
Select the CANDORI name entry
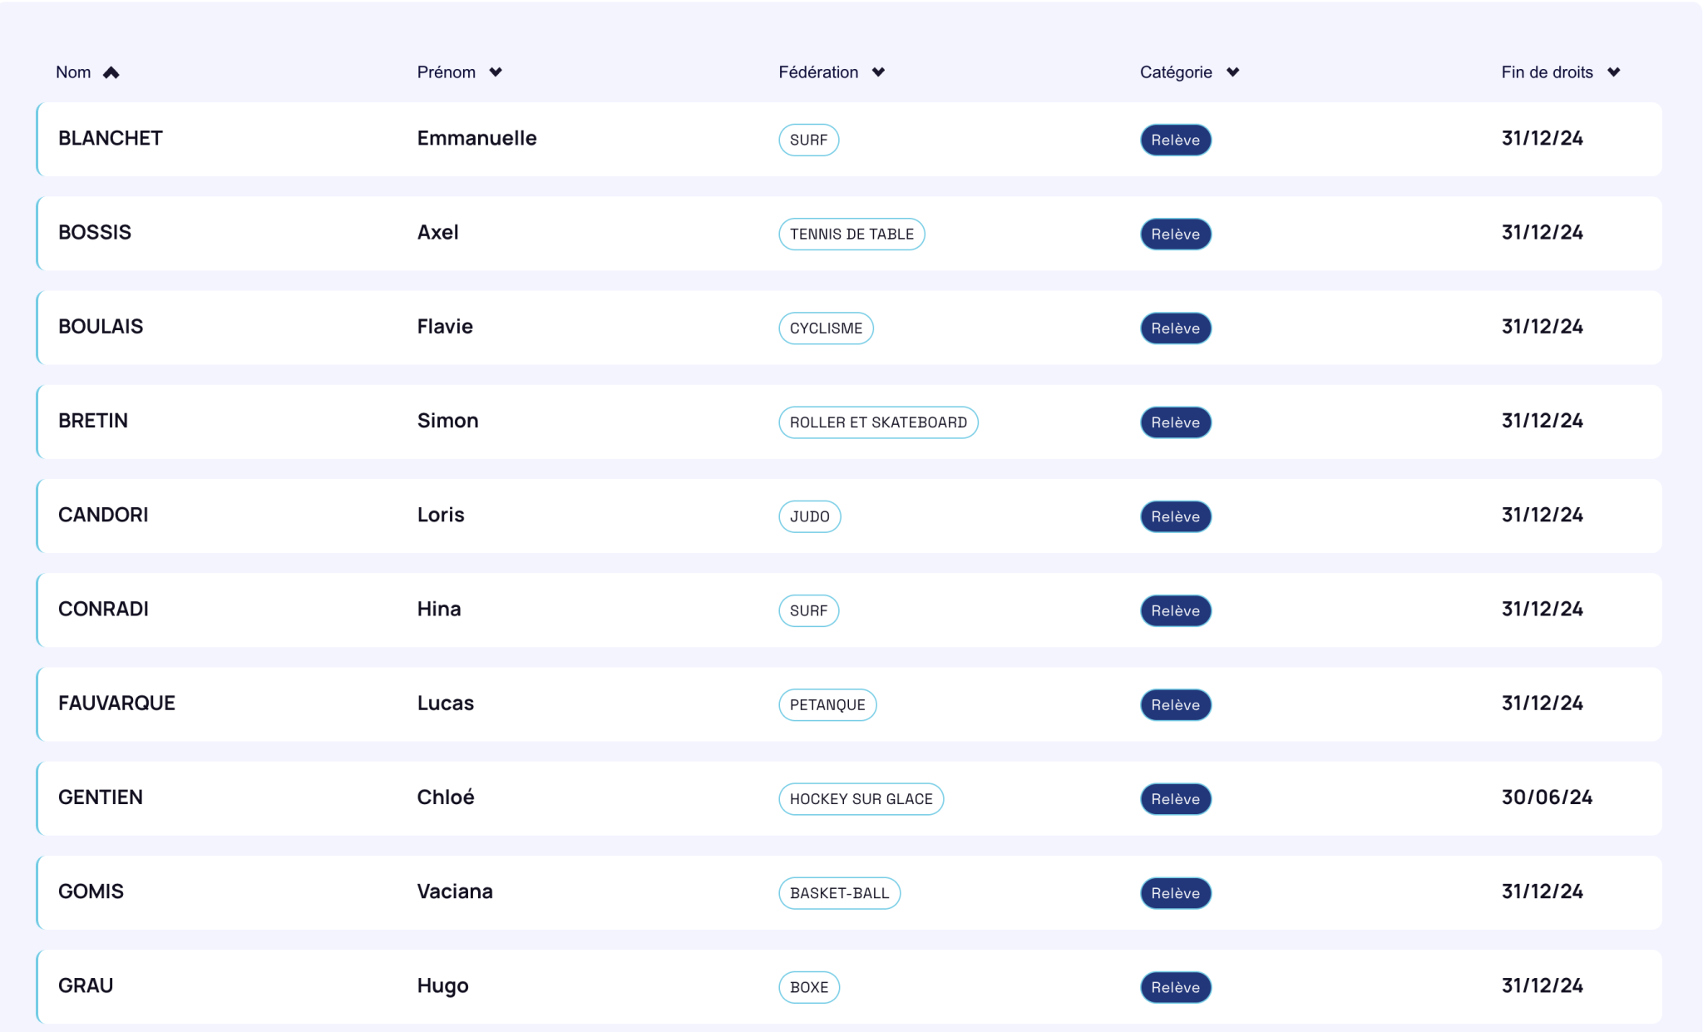tap(103, 515)
